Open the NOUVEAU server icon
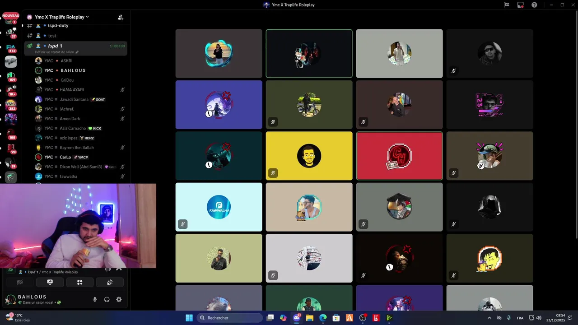The image size is (578, 325). [10, 19]
